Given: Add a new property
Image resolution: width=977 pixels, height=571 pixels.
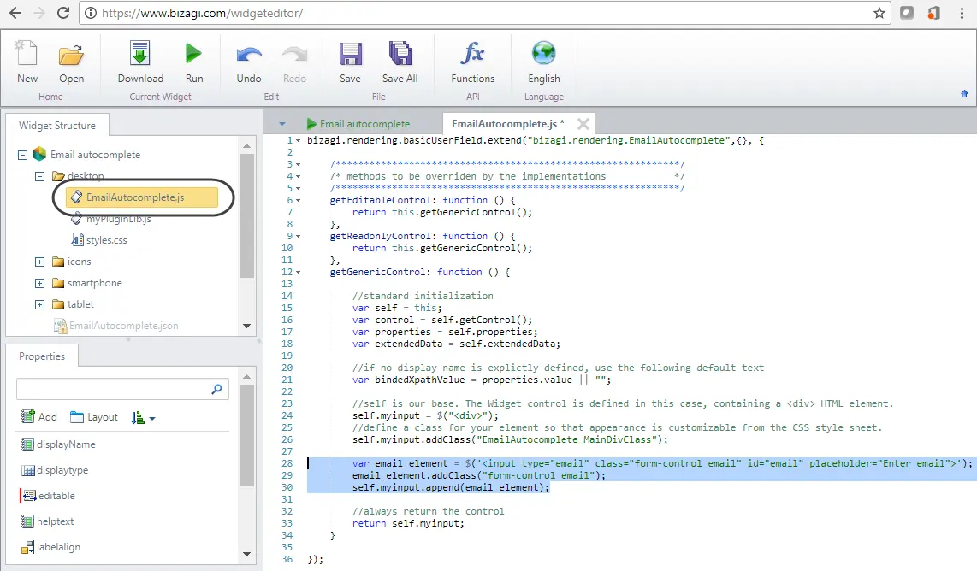Looking at the screenshot, I should [39, 416].
